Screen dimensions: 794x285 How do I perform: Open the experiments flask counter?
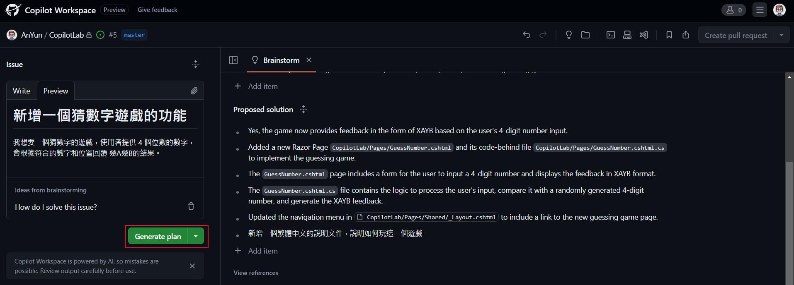734,10
